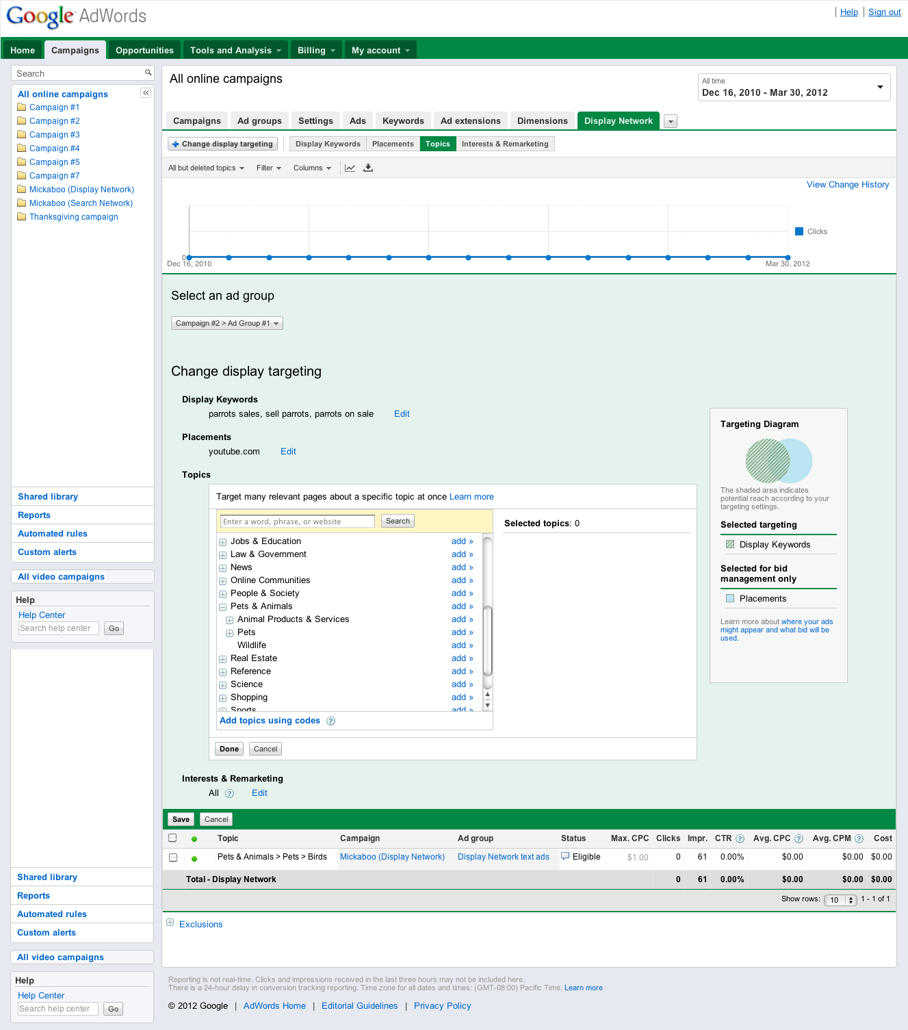908x1030 pixels.
Task: Click the Avg. CPM help icon
Action: point(859,839)
